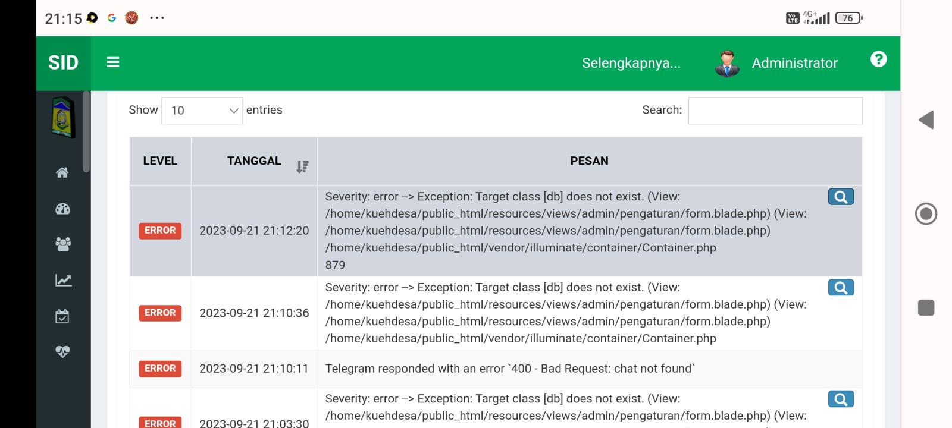Click the residents (group) sidebar icon
Viewport: 952px width, 428px height.
(x=62, y=244)
